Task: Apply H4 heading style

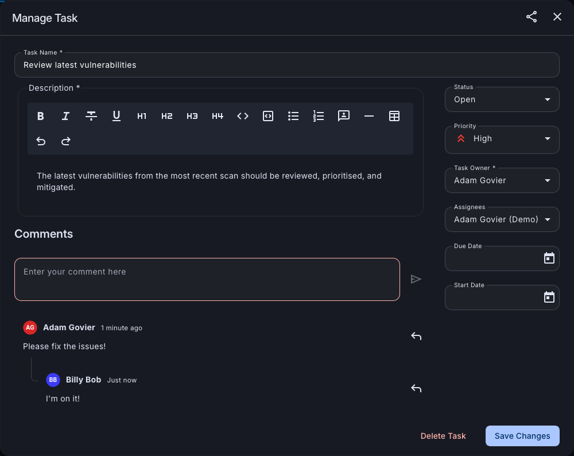Action: point(218,116)
